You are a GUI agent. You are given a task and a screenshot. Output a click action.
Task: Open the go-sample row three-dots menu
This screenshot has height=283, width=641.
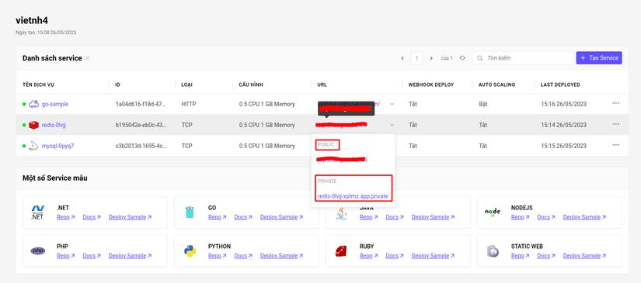tap(616, 103)
